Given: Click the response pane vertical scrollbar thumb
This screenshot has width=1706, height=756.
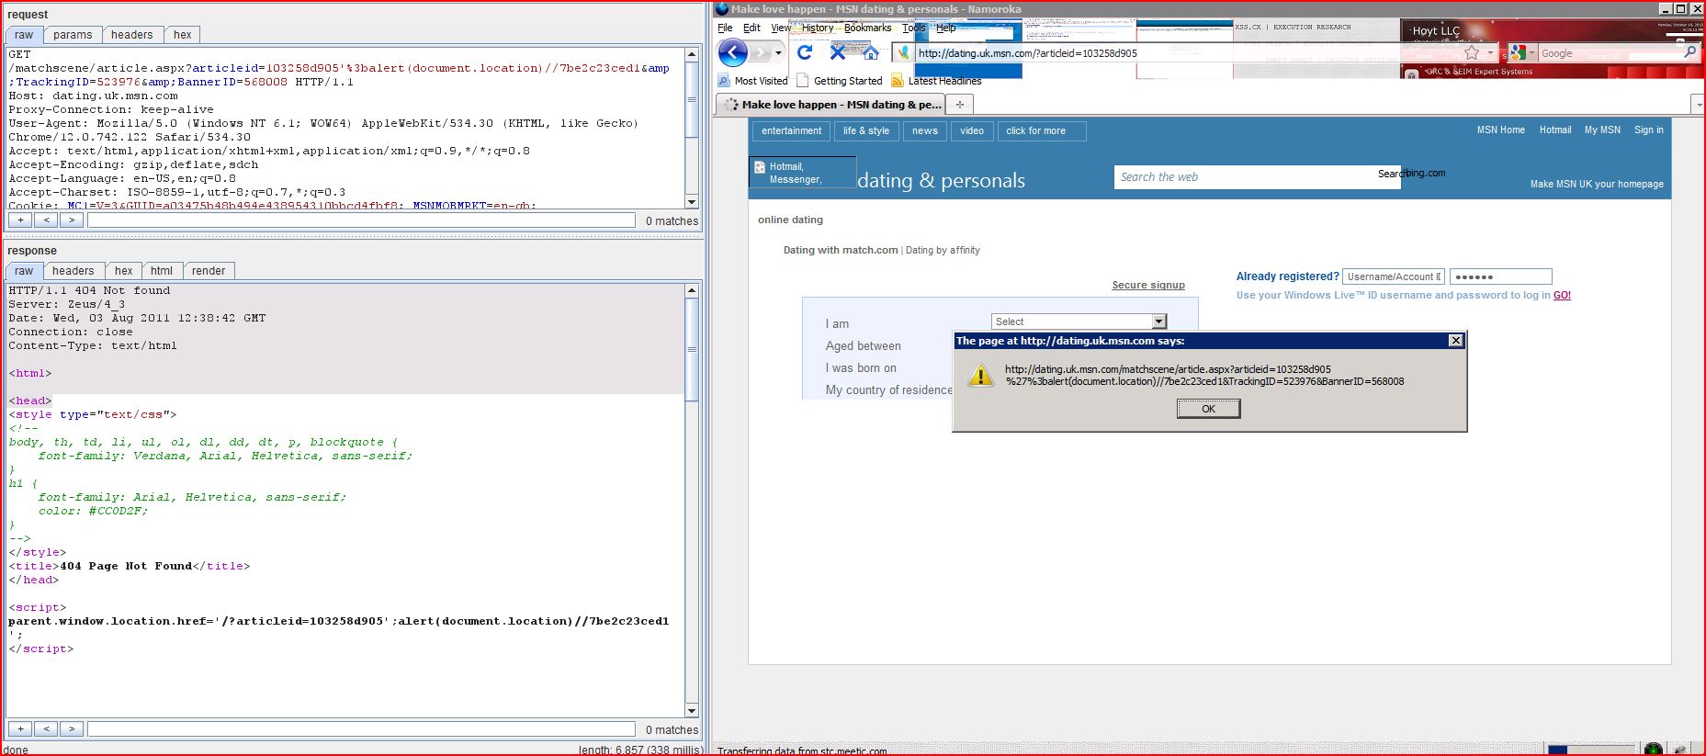Looking at the screenshot, I should [x=692, y=349].
